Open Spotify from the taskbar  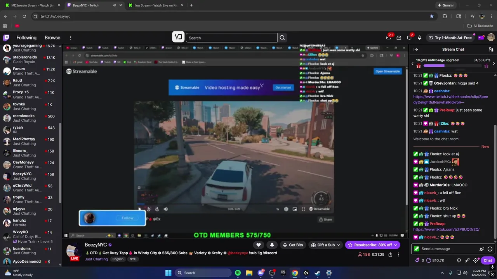tap(238, 273)
